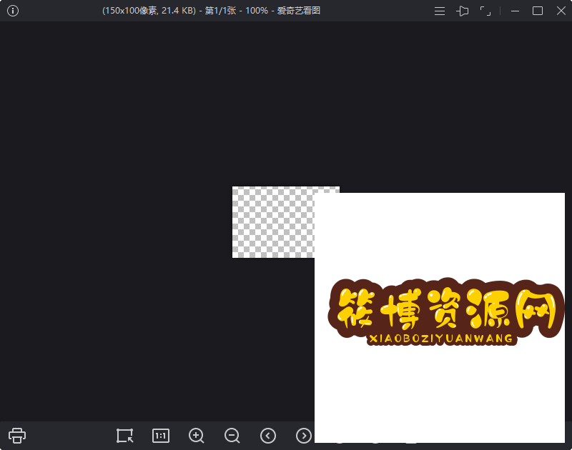
Task: Show image at 1:1 actual size
Action: (x=160, y=436)
